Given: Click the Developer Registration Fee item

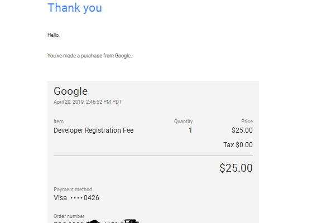Looking at the screenshot, I should (94, 130).
